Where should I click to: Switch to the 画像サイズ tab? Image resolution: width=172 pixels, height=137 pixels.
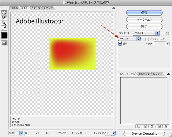[x=144, y=74]
